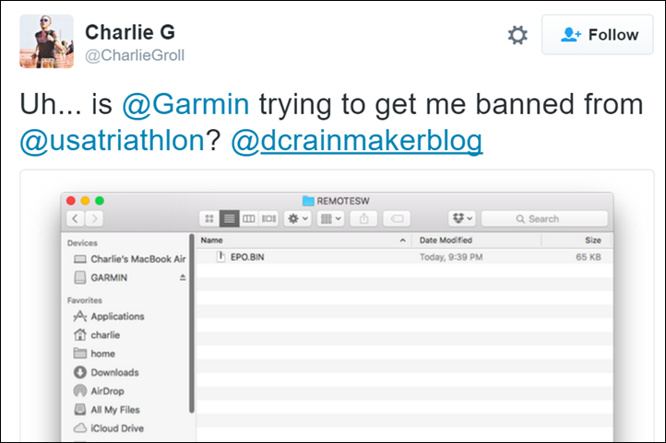Open AirDrop in sidebar
This screenshot has height=443, width=666.
pos(99,391)
